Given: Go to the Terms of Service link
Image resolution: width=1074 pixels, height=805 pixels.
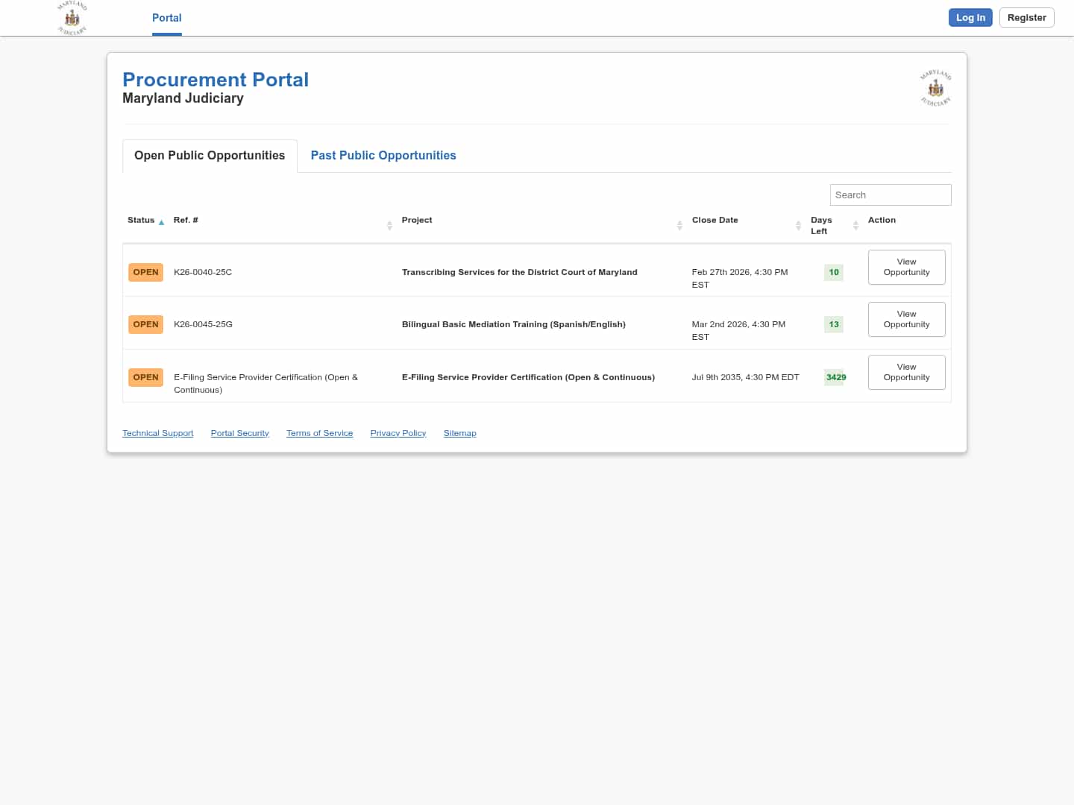Looking at the screenshot, I should coord(319,433).
